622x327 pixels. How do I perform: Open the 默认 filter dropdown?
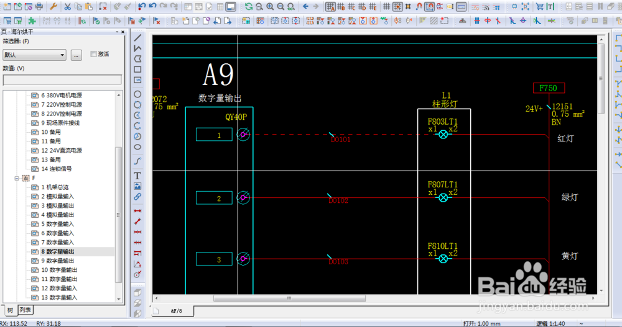[34, 55]
